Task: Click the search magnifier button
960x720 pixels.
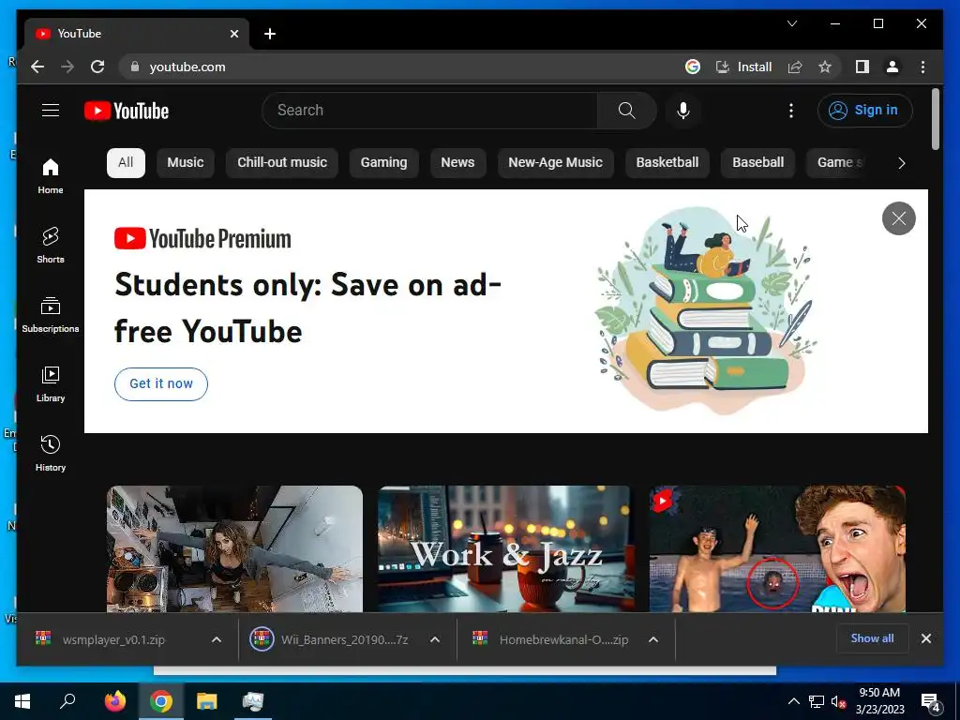Action: point(626,111)
